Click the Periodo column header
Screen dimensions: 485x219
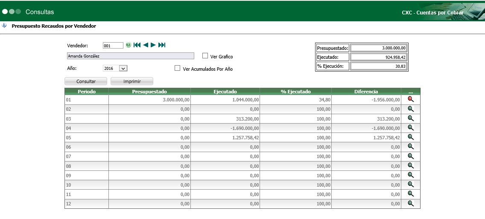click(x=87, y=92)
